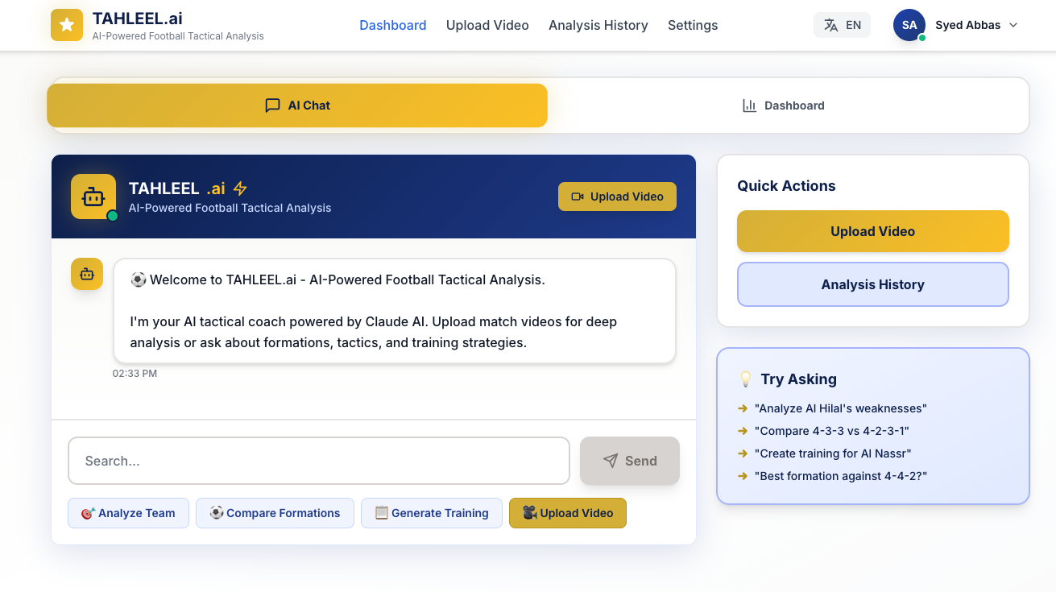Viewport: 1056px width, 592px height.
Task: Switch to the Dashboard tab
Action: click(x=783, y=105)
